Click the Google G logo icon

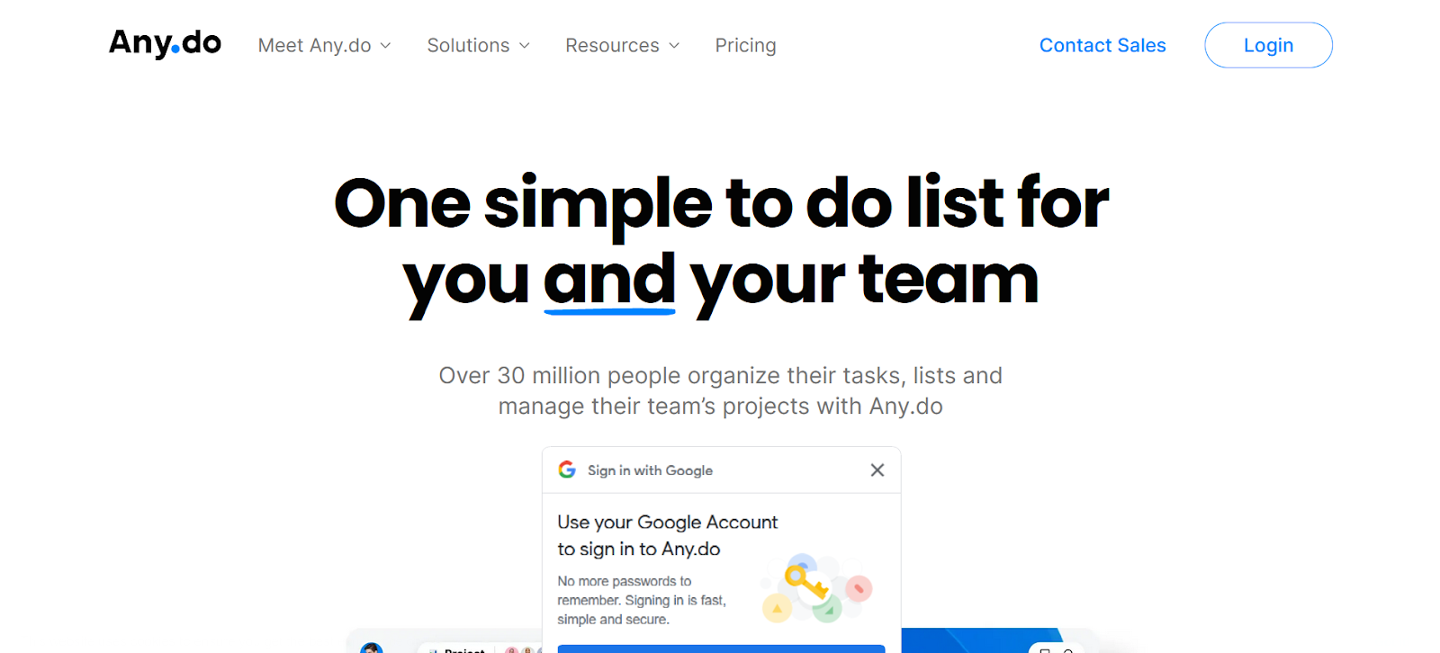click(x=567, y=470)
